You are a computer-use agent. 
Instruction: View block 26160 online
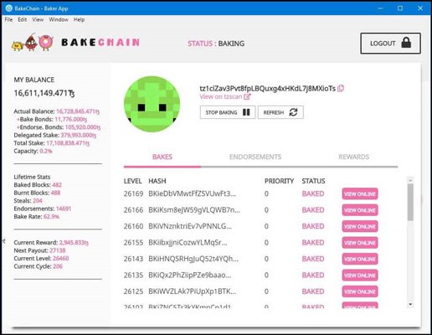pos(360,226)
